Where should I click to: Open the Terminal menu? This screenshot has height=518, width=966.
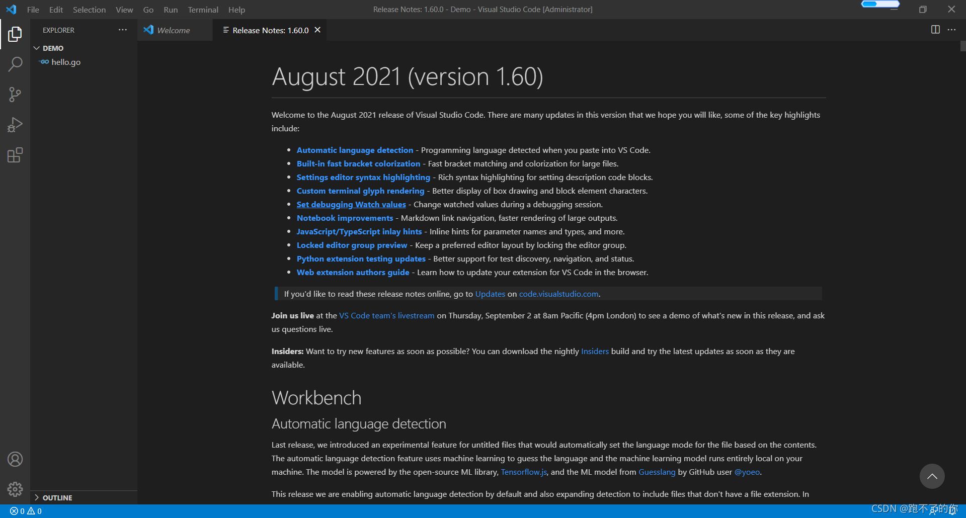pyautogui.click(x=203, y=10)
